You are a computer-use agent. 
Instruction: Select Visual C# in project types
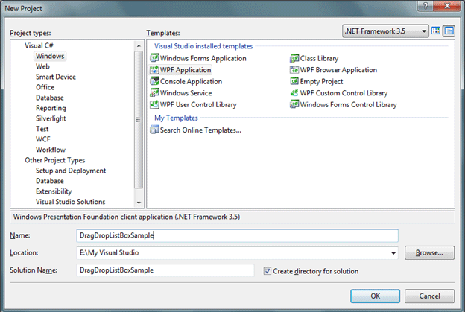click(39, 45)
